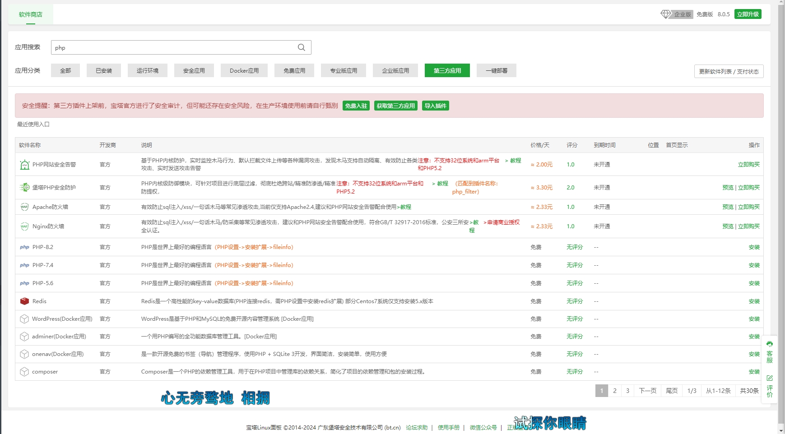
Task: Select the 企业版应用 category
Action: click(x=395, y=70)
